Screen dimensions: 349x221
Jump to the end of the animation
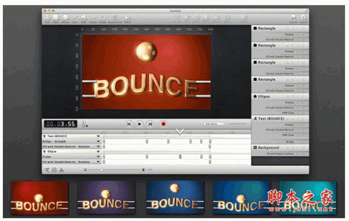tap(150, 124)
